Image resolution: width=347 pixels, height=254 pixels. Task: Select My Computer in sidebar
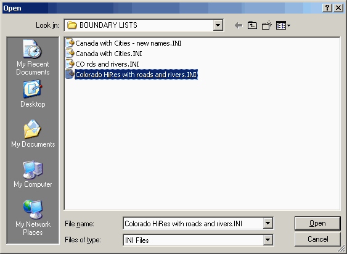[33, 174]
